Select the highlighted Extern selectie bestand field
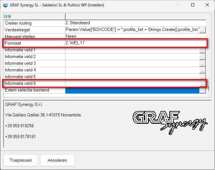 pos(132,91)
